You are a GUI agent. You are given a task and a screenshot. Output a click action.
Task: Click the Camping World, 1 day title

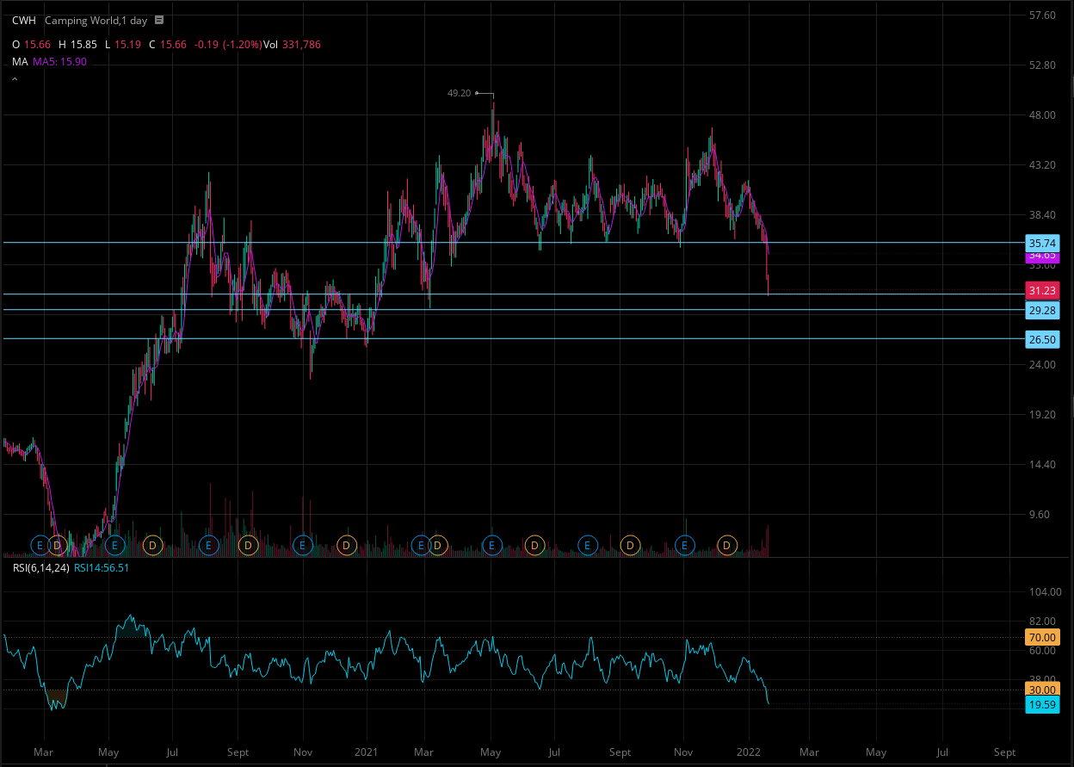(x=96, y=20)
